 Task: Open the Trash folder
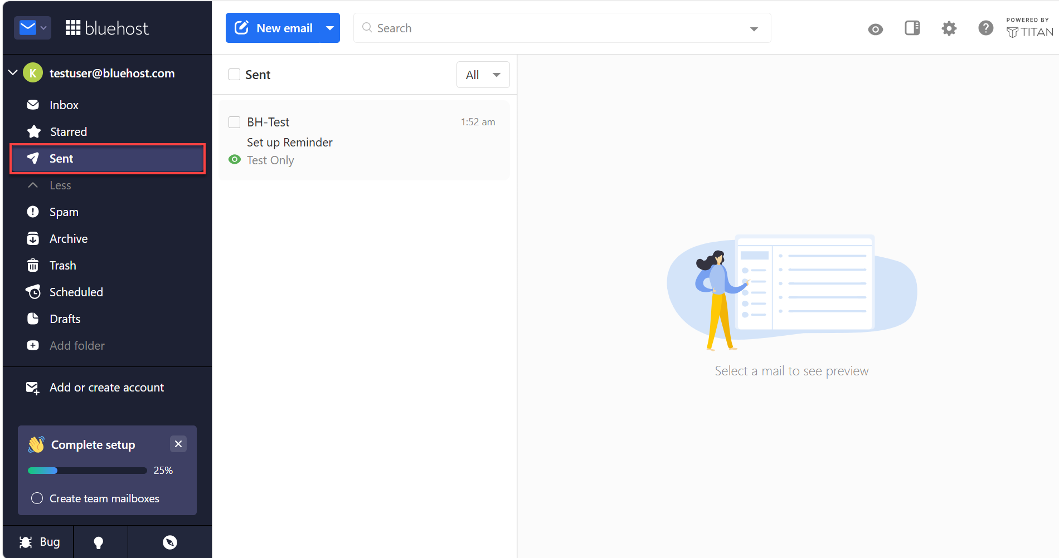point(108,266)
